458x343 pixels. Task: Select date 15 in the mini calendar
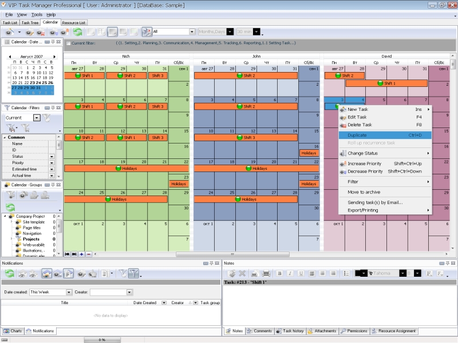pos(27,78)
